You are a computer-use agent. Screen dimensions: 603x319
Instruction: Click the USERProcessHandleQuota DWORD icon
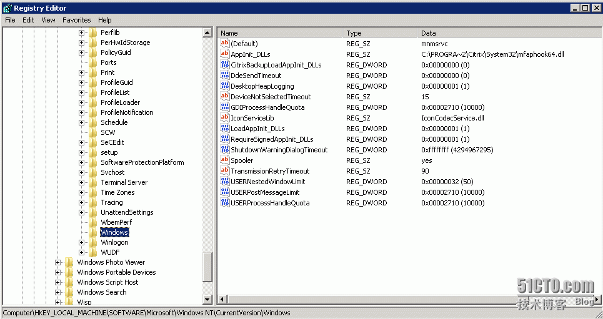coord(224,202)
